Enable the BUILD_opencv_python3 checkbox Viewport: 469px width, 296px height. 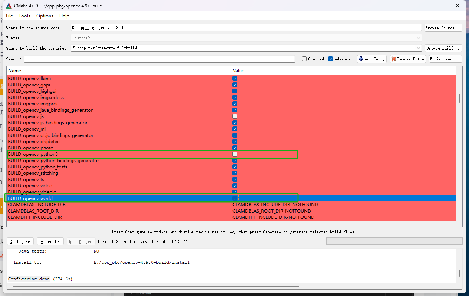pos(235,154)
